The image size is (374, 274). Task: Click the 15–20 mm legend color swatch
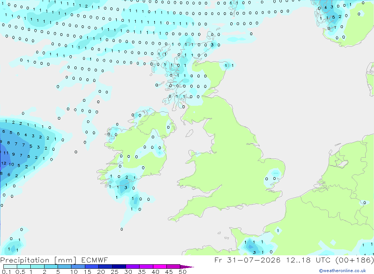92,267
